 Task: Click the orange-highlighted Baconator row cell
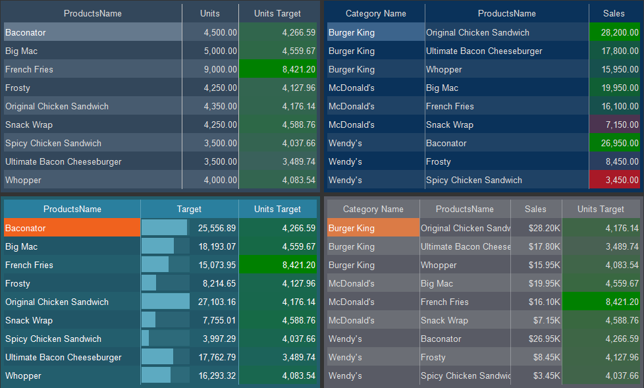72,228
